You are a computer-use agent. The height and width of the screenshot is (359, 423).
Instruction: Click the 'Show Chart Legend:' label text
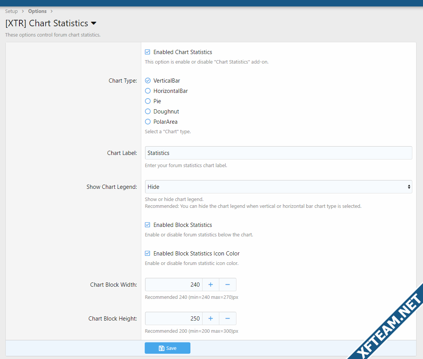112,187
